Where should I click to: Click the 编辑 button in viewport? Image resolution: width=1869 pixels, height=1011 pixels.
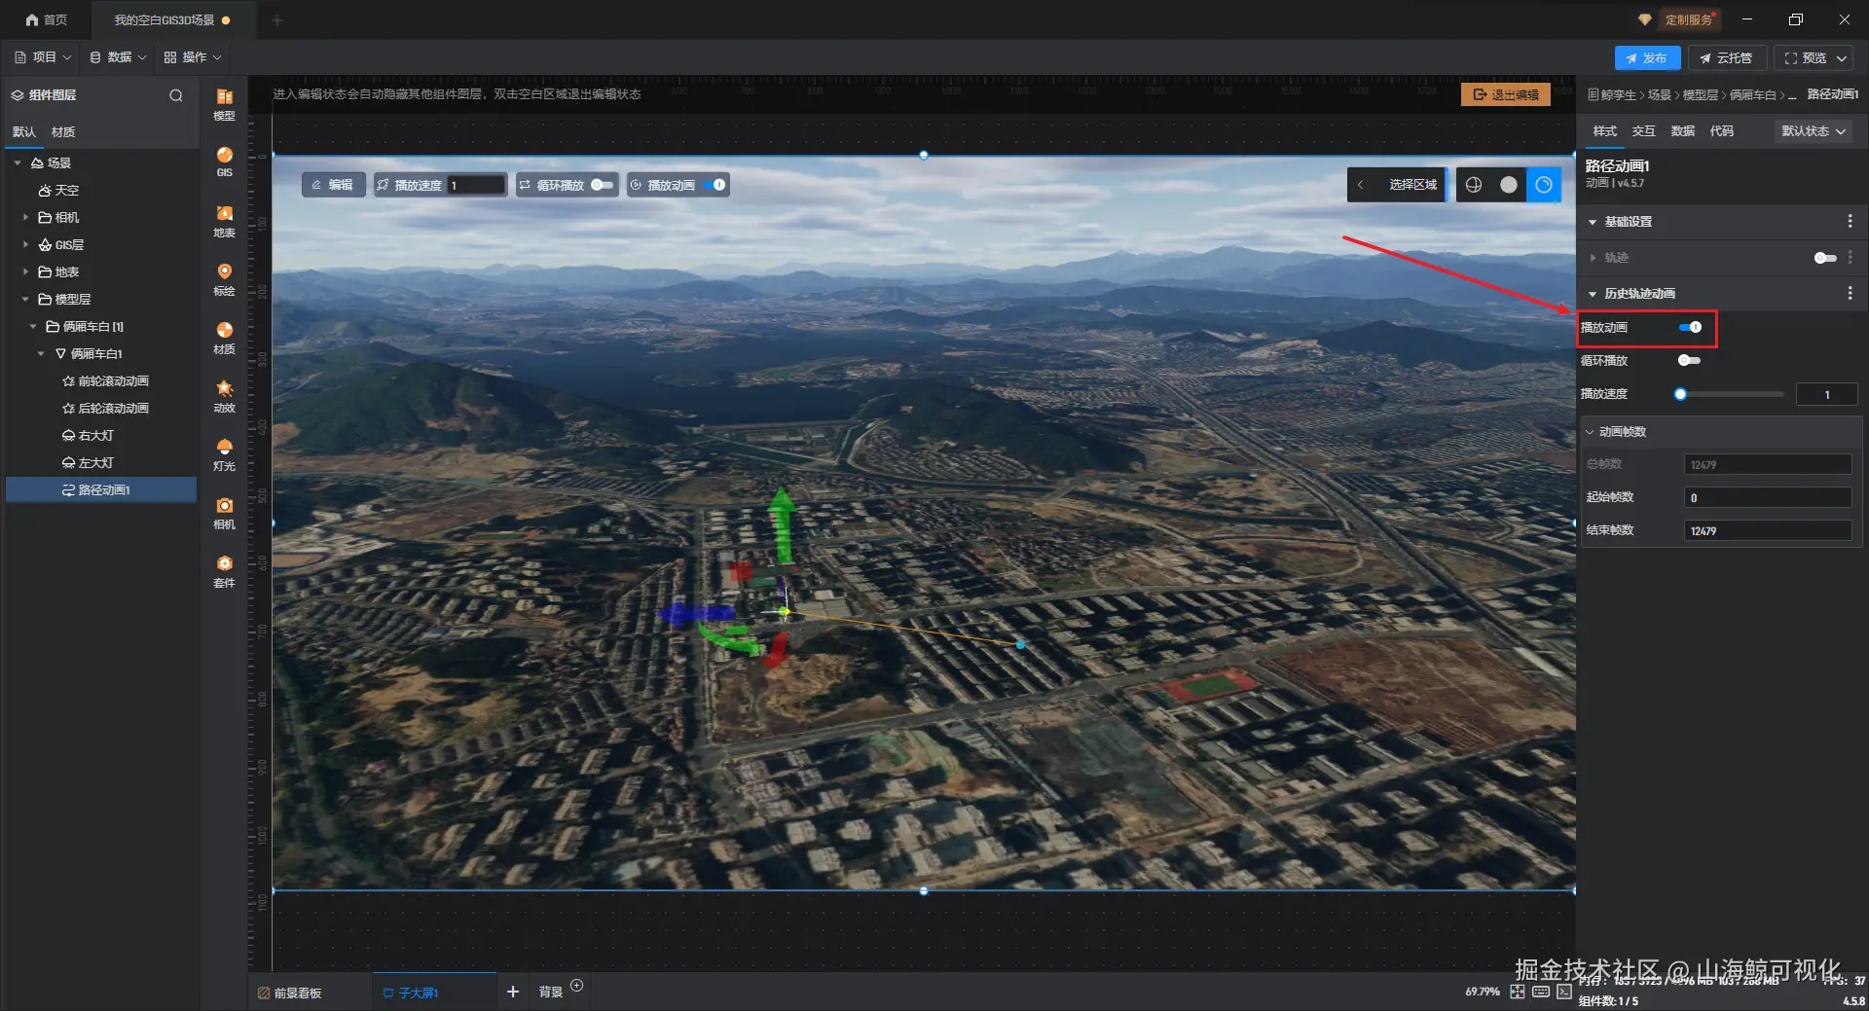333,185
